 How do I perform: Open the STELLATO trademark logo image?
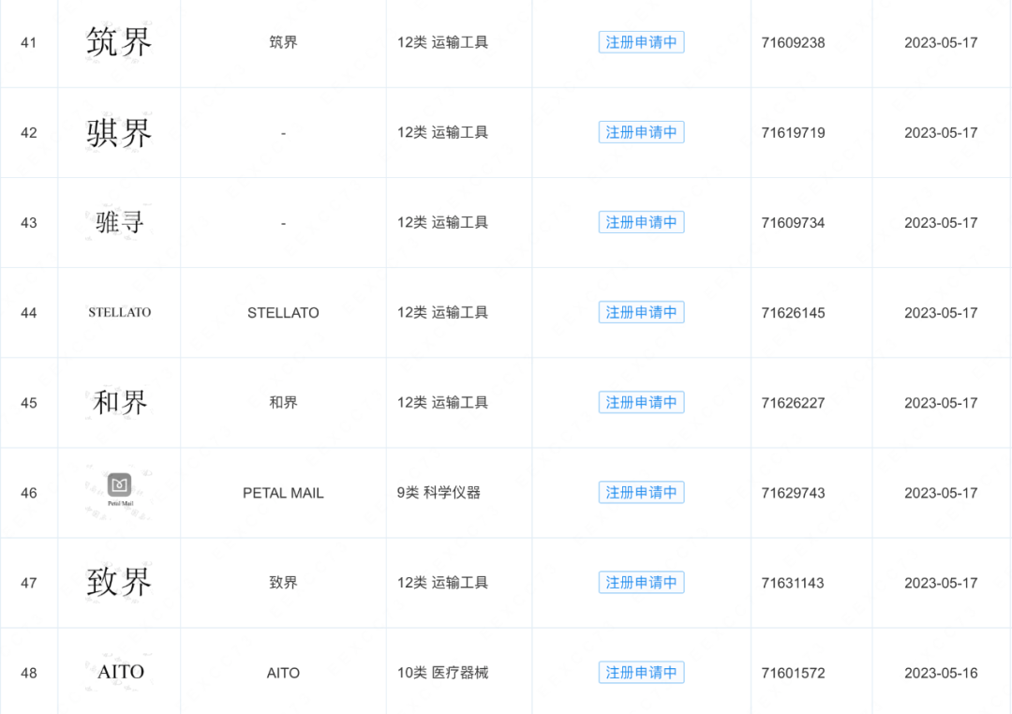pyautogui.click(x=119, y=312)
